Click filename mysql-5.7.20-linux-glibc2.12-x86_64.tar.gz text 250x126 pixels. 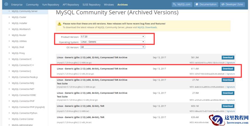(x=75, y=74)
